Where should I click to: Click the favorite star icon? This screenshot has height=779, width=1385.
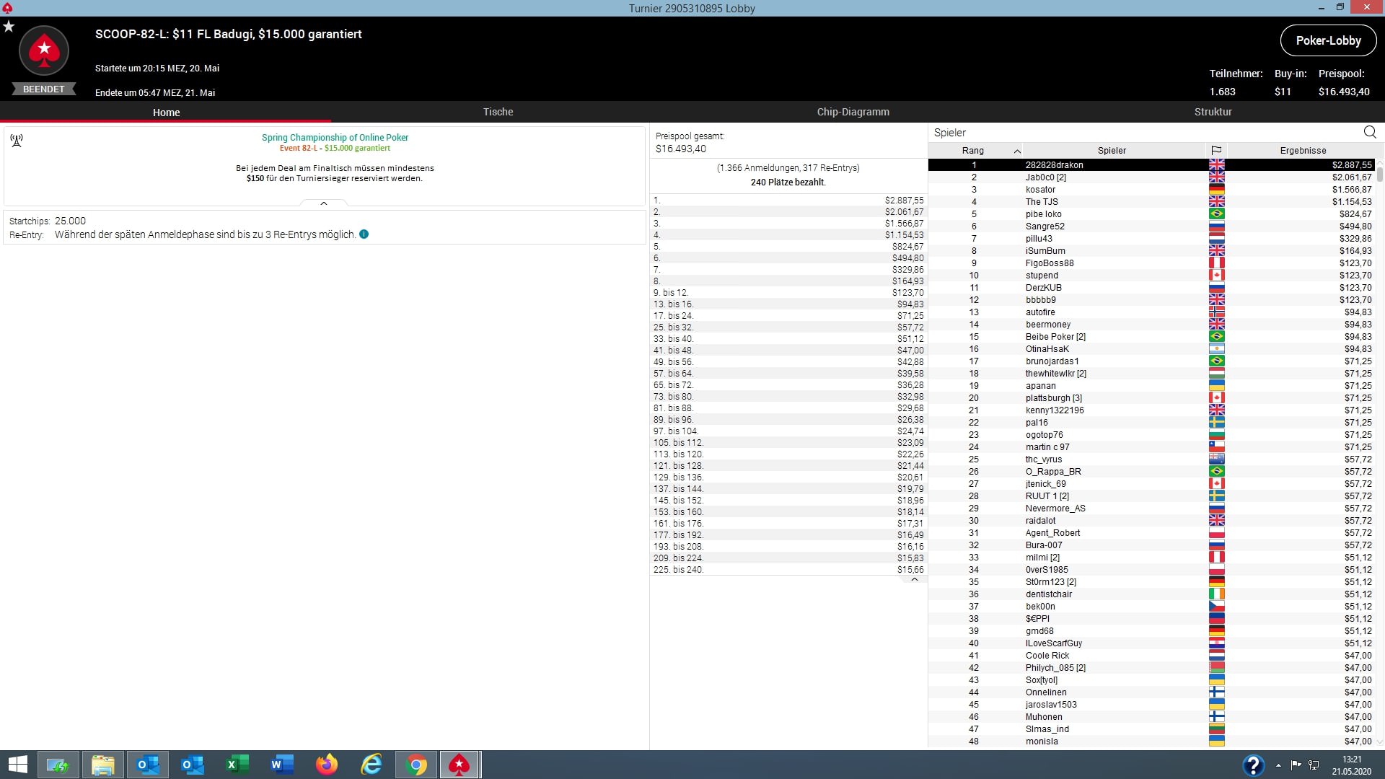(9, 27)
